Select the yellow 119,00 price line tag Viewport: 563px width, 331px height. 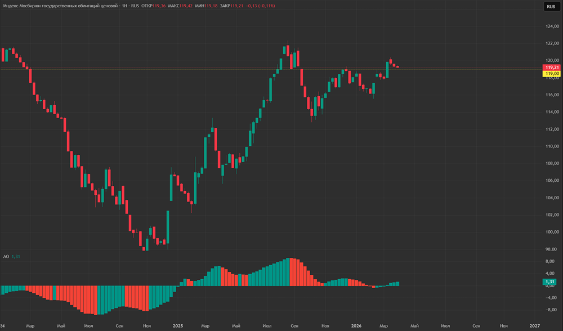[551, 74]
